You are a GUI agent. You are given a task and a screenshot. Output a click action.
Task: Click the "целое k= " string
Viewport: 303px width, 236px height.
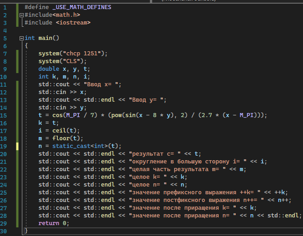(x=148, y=177)
